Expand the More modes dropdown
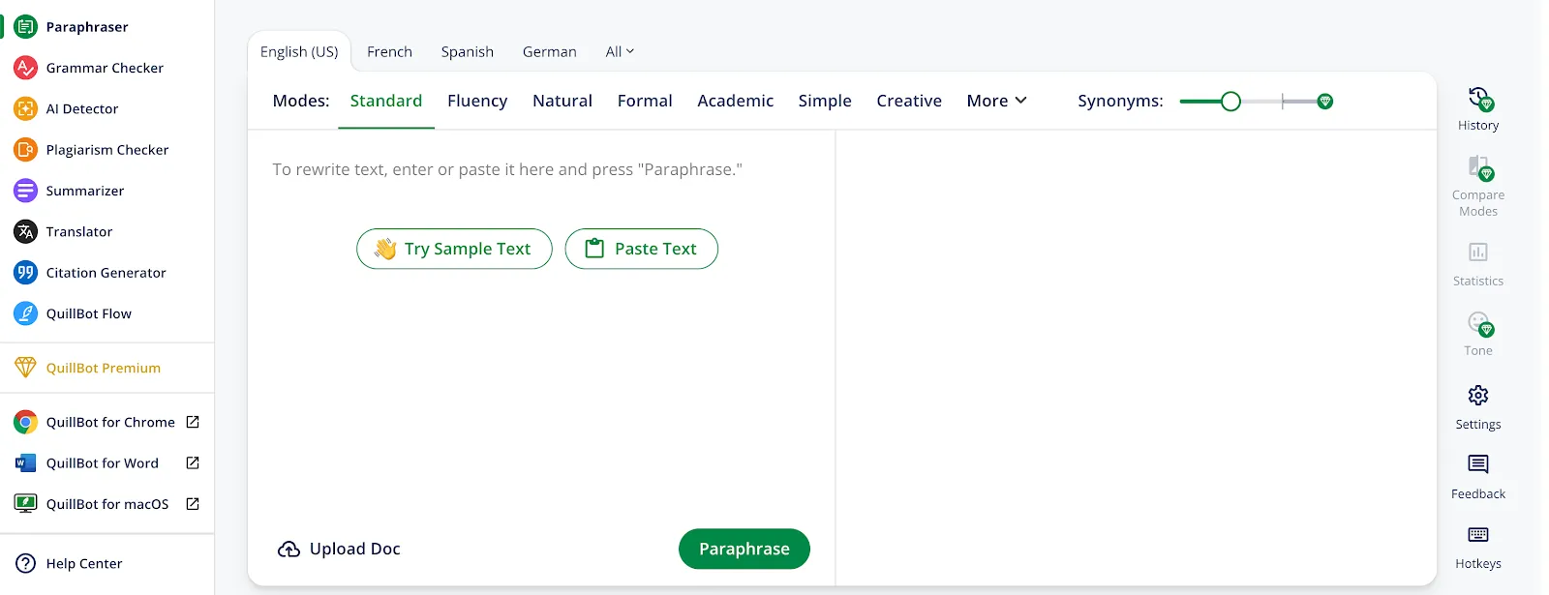 (x=996, y=101)
